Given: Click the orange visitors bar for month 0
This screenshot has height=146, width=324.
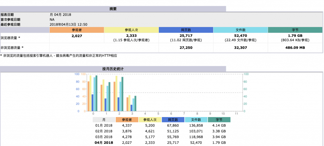Looking at the screenshot, I should 89,96.
